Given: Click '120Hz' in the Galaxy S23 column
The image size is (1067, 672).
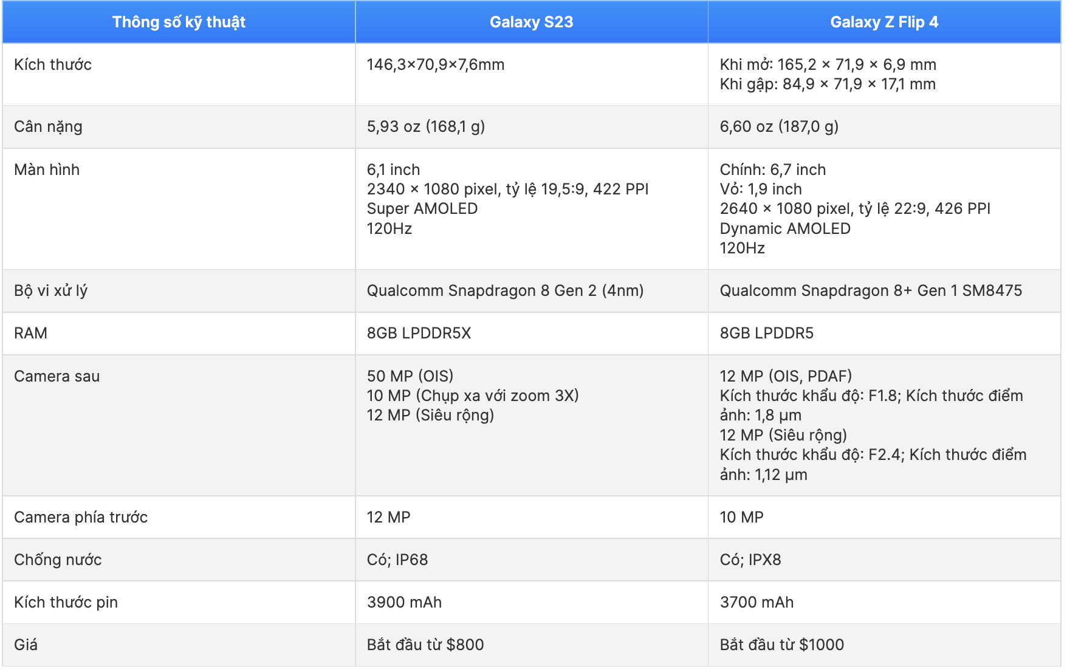Looking at the screenshot, I should (389, 228).
